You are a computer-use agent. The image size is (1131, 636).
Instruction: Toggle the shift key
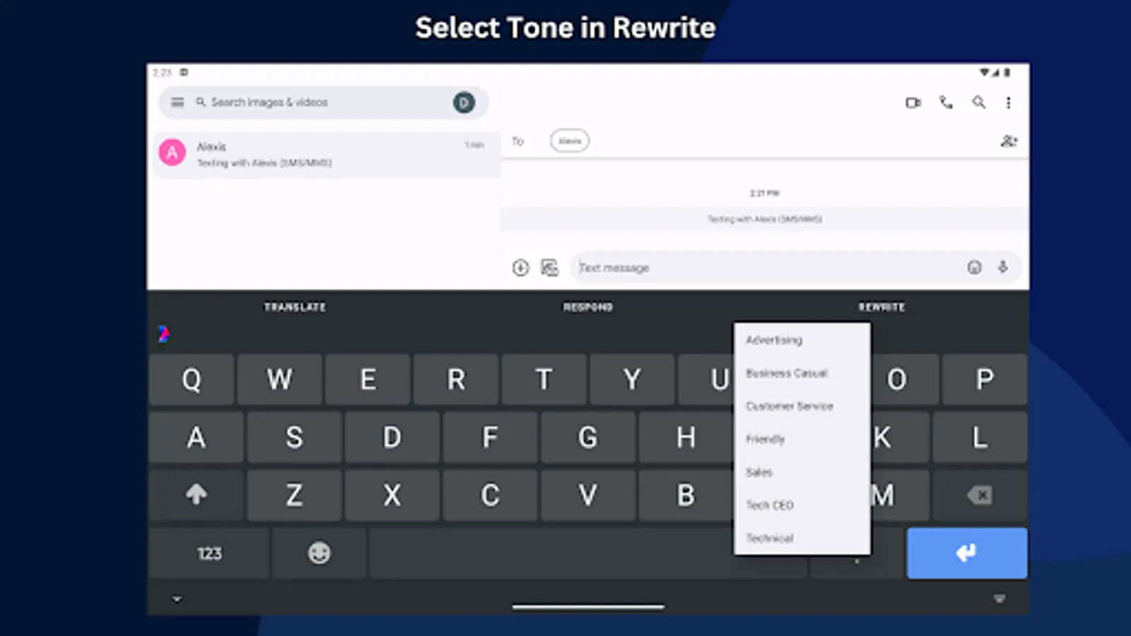click(x=197, y=495)
